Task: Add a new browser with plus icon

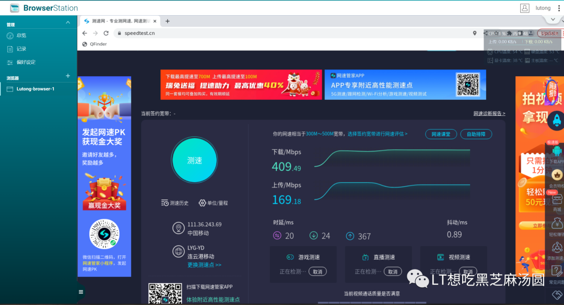Action: pyautogui.click(x=68, y=76)
